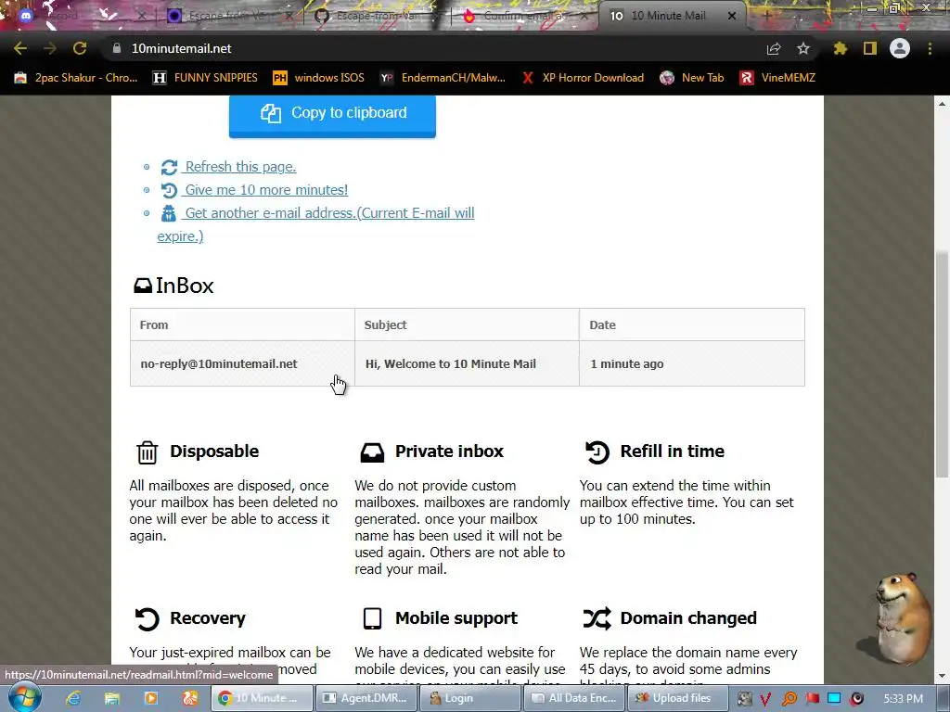Open the FUNNY SNIPPIES bookmark
The image size is (950, 712).
click(x=205, y=78)
